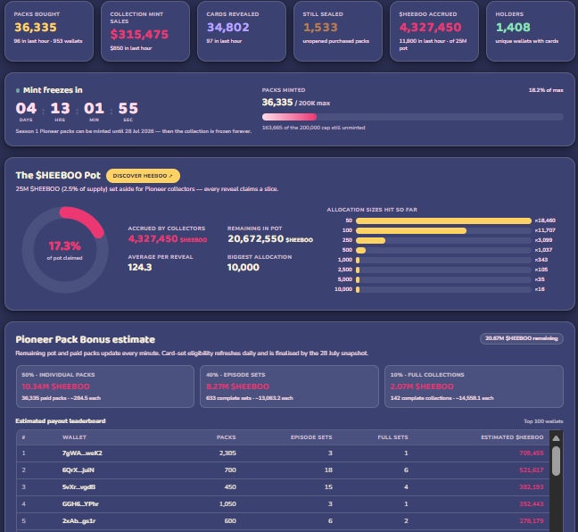
Task: Click the leaderboard scrollbar up arrow
Action: pyautogui.click(x=557, y=438)
